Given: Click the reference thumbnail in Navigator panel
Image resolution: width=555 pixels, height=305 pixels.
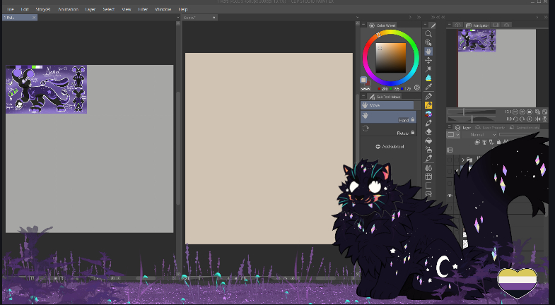Looking at the screenshot, I should pyautogui.click(x=477, y=40).
